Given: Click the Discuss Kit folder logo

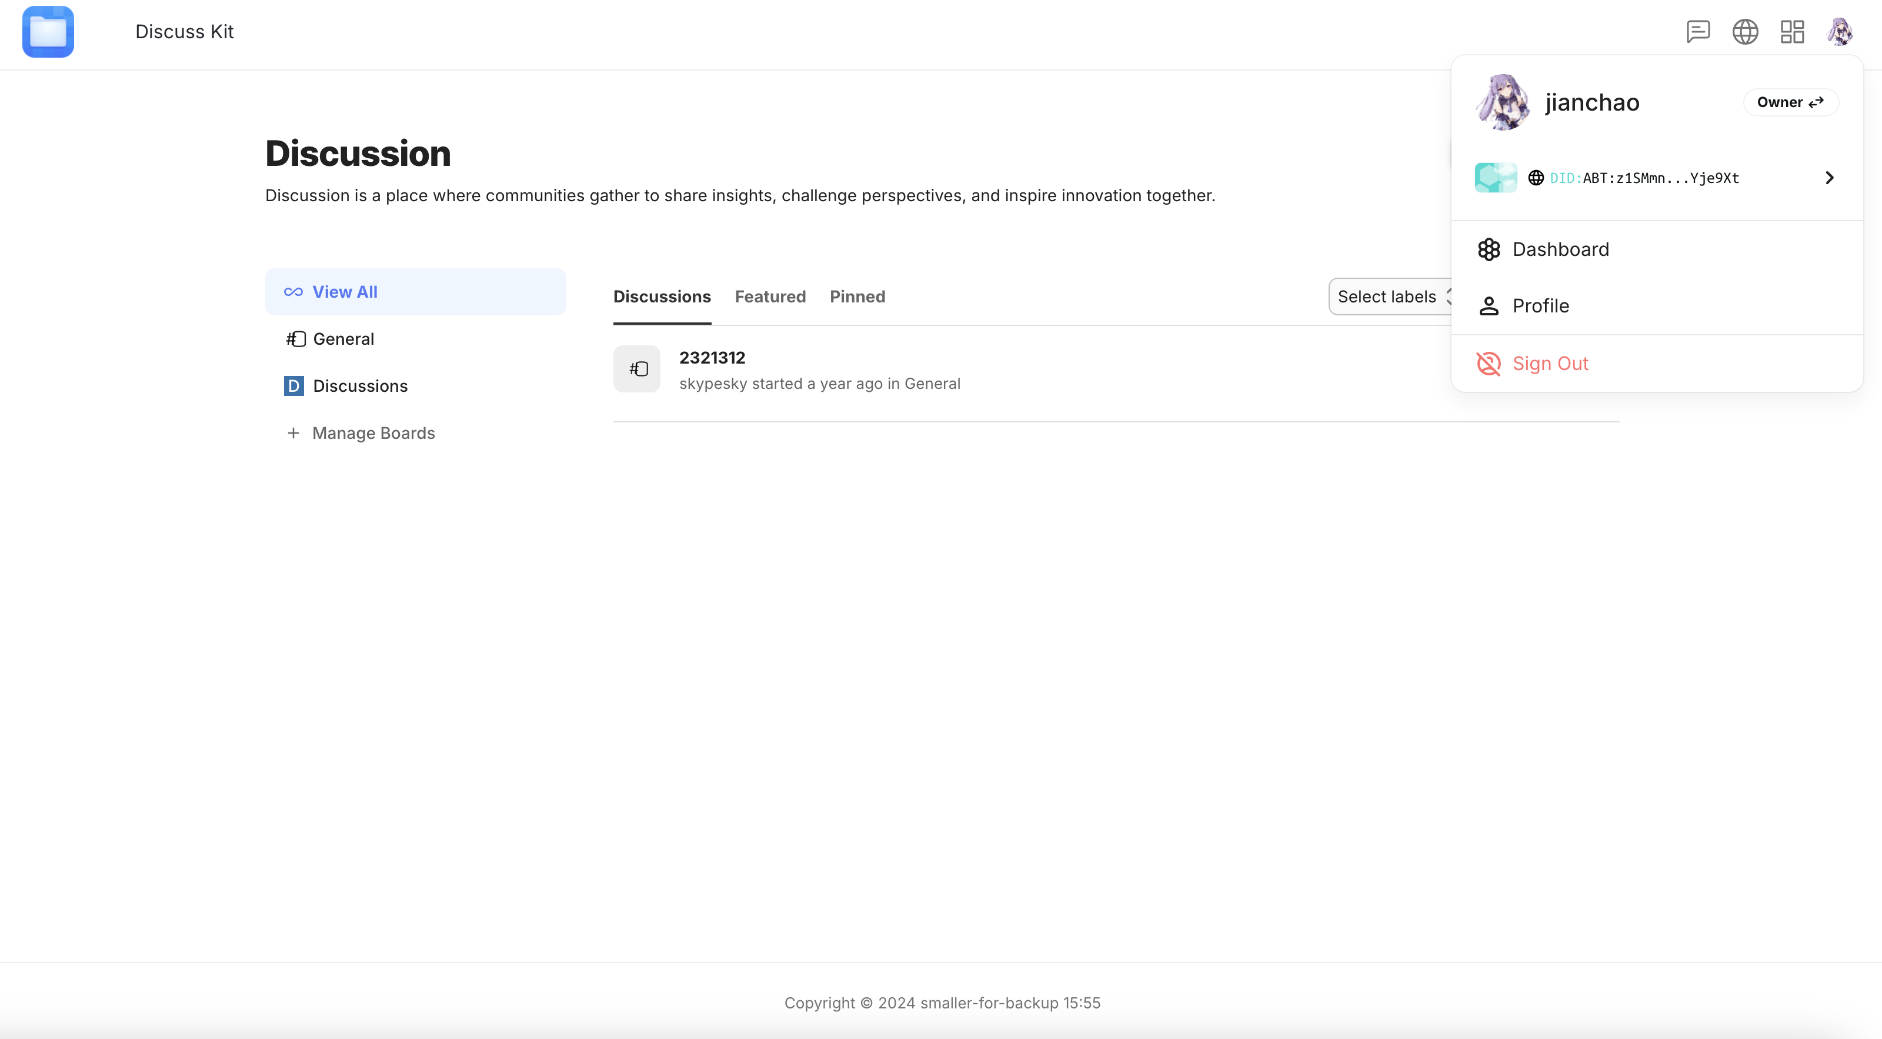Looking at the screenshot, I should click(x=48, y=31).
